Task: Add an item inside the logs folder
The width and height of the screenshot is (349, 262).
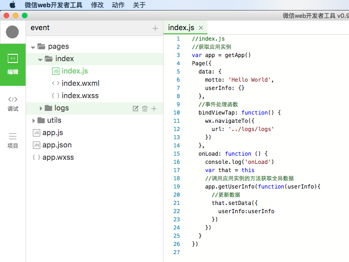Action: point(154,109)
